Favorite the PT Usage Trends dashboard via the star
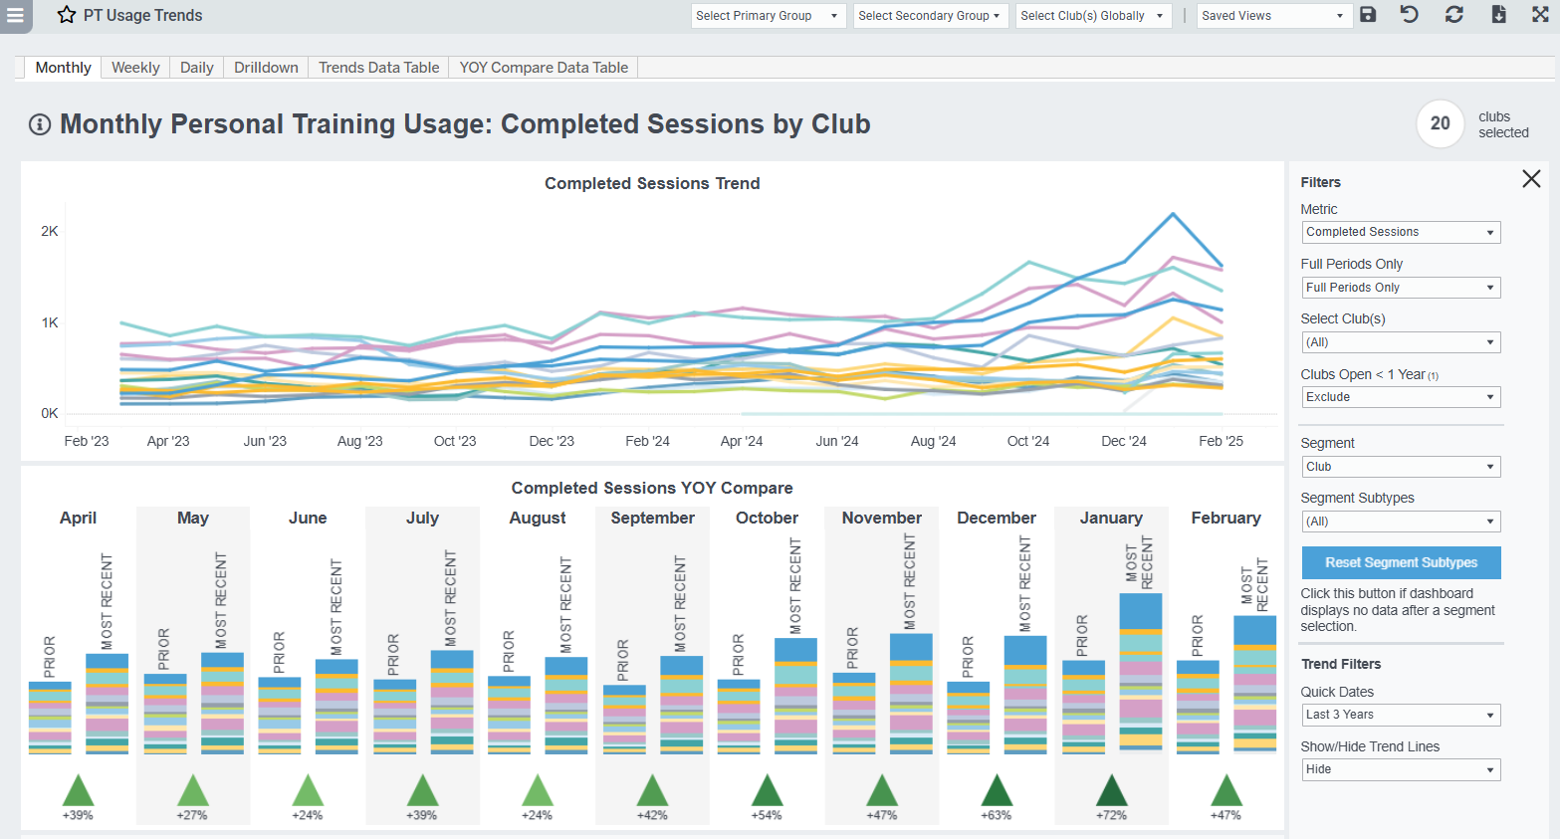1560x839 pixels. 66,15
